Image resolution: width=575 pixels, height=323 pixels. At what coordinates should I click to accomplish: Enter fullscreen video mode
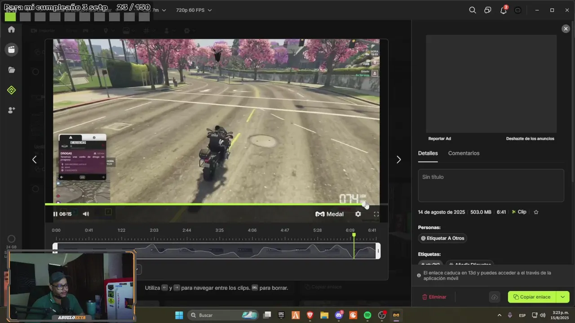(x=376, y=214)
